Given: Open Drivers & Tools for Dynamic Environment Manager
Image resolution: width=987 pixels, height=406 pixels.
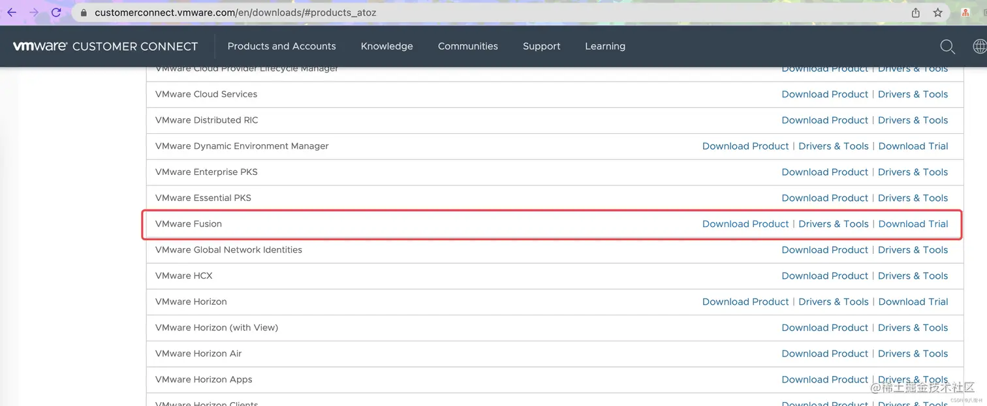Looking at the screenshot, I should click(834, 146).
